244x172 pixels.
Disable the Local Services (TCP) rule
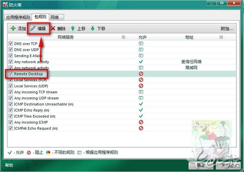11,80
